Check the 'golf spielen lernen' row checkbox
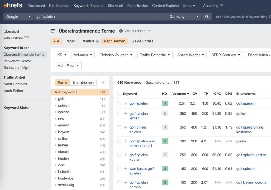The height and width of the screenshot is (190, 271). coord(119,114)
